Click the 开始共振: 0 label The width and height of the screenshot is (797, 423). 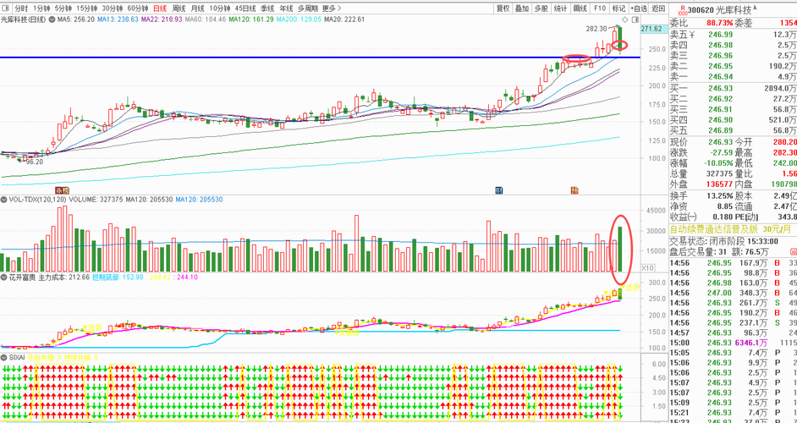click(44, 357)
